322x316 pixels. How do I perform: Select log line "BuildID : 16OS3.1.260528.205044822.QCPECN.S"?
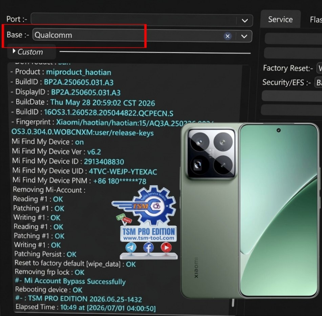[x=92, y=112]
